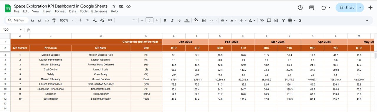Star this spreadsheet document

pos(114,6)
